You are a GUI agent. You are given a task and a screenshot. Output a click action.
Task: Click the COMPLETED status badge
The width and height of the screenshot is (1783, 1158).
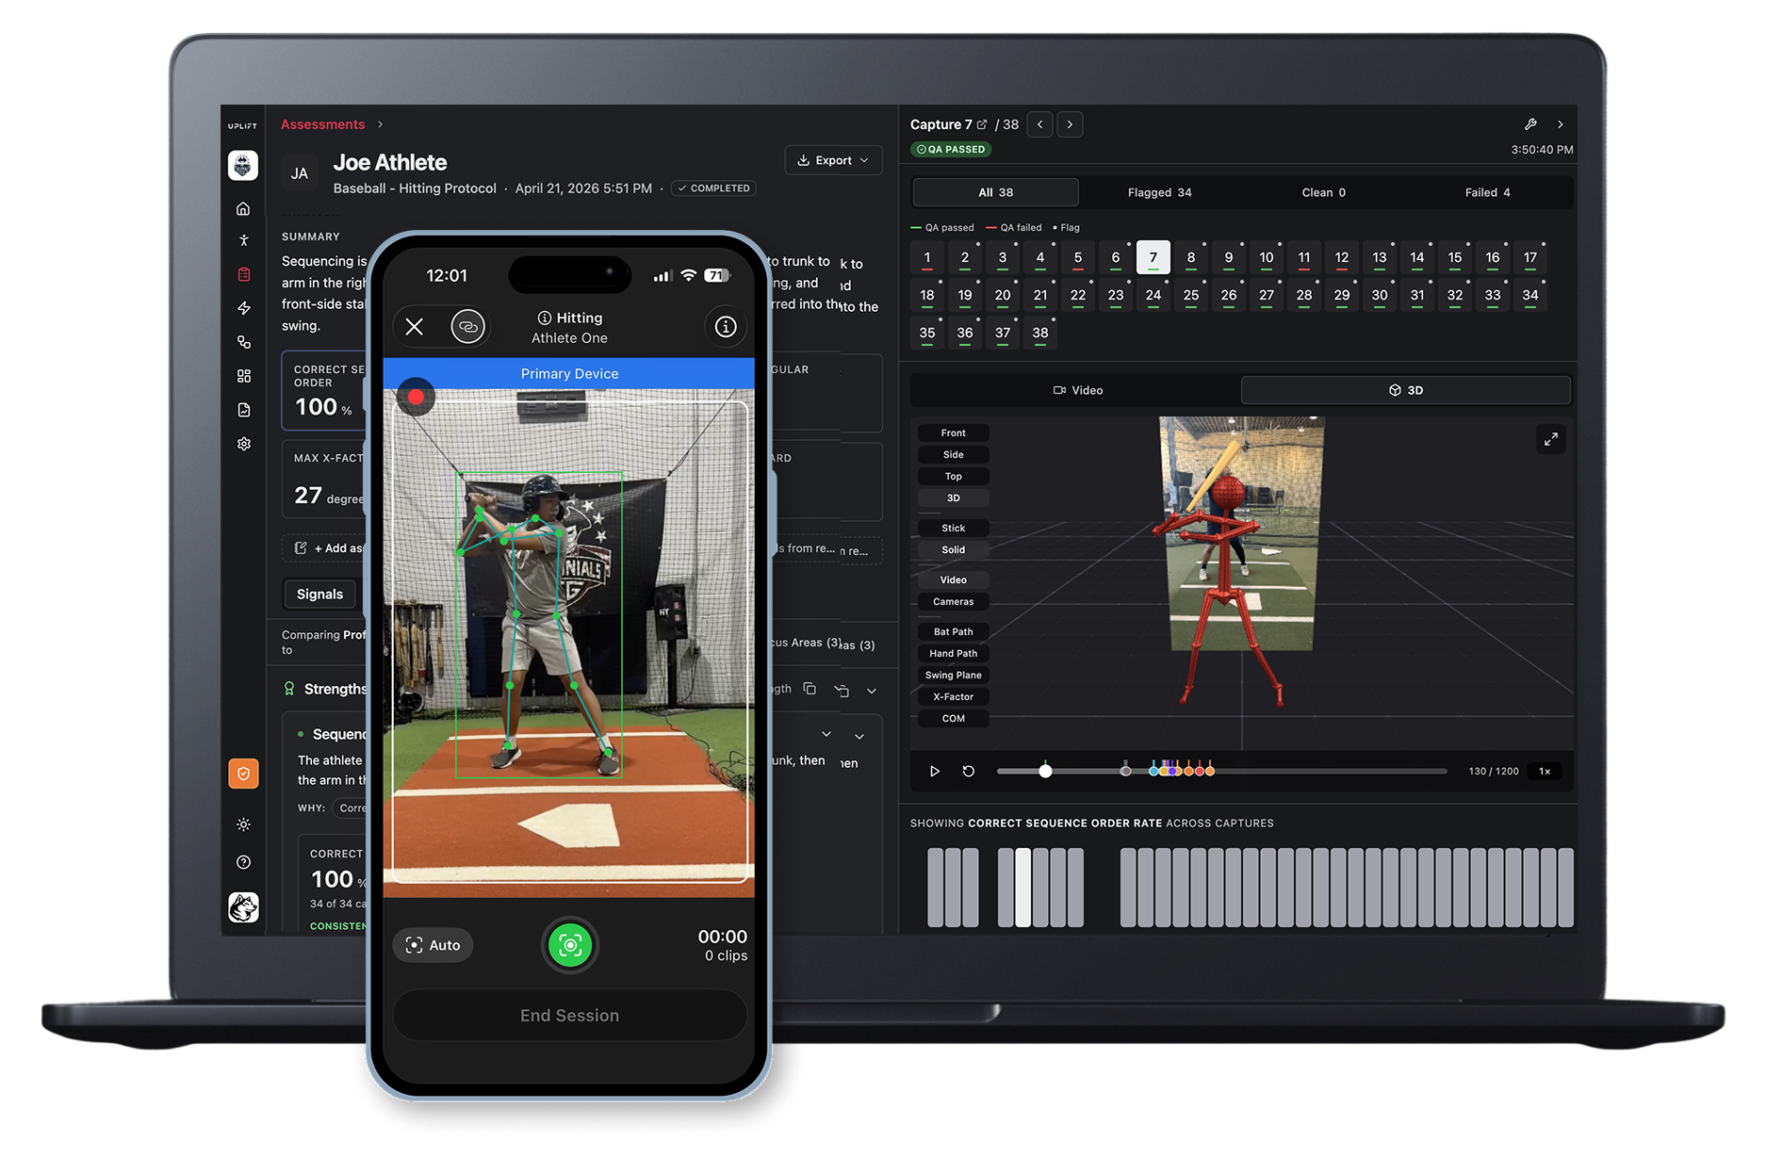[x=714, y=188]
